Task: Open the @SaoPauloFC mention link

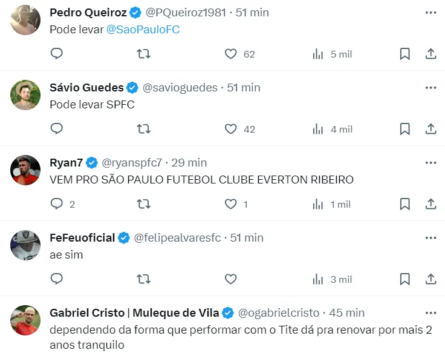Action: coord(143,29)
